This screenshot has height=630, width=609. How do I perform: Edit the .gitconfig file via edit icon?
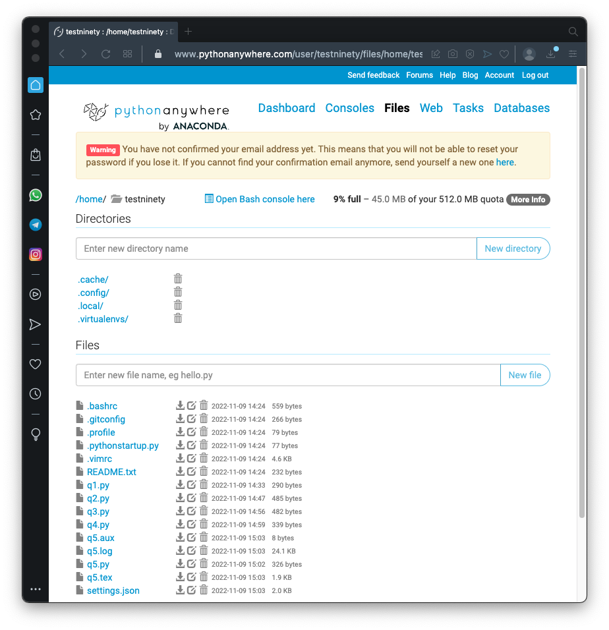192,418
